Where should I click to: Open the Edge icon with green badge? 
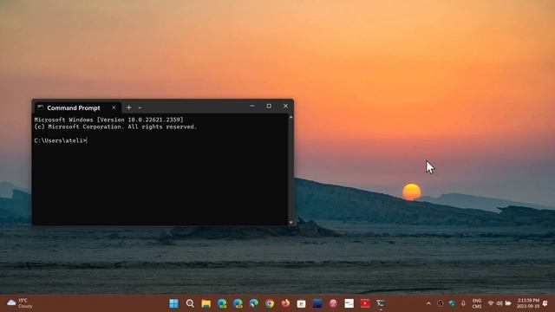[222, 303]
